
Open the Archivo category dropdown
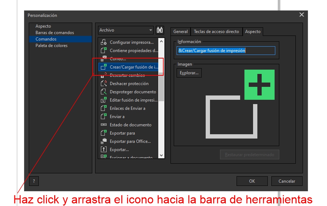126,30
